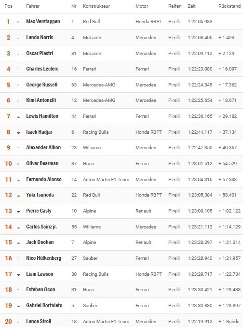Click red down arrow beside Liam Lawson
The height and width of the screenshot is (327, 243).
18,275
